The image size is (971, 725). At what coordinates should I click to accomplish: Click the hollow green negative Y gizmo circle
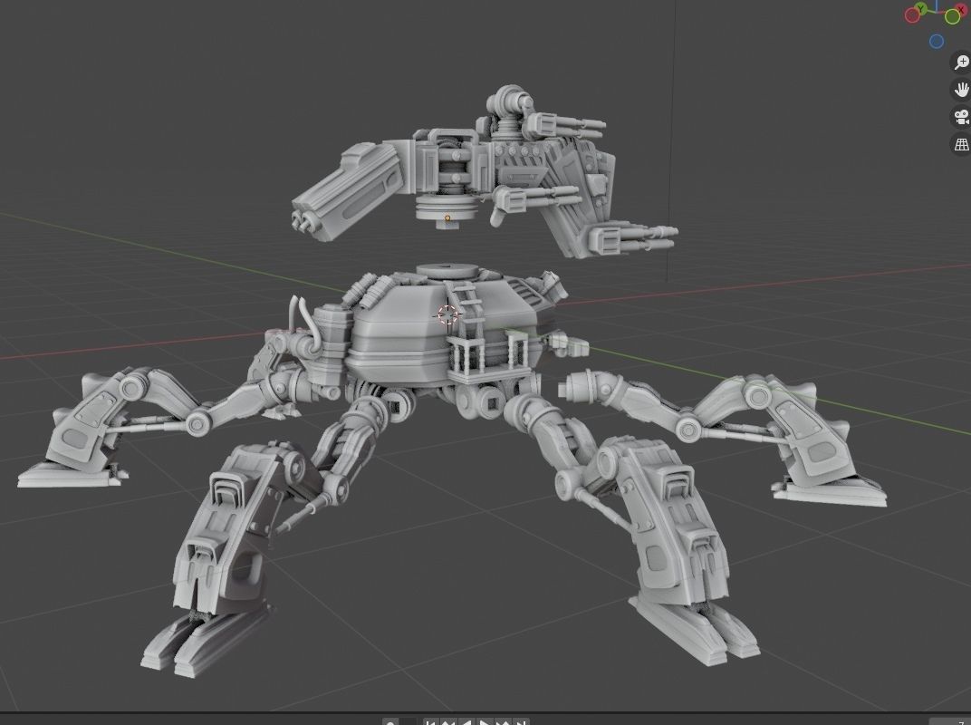(x=952, y=16)
